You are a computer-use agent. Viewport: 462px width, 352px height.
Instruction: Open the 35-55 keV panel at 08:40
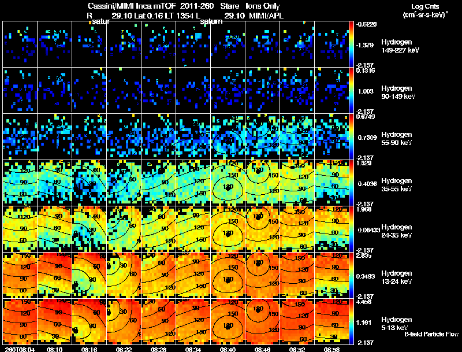pos(228,183)
